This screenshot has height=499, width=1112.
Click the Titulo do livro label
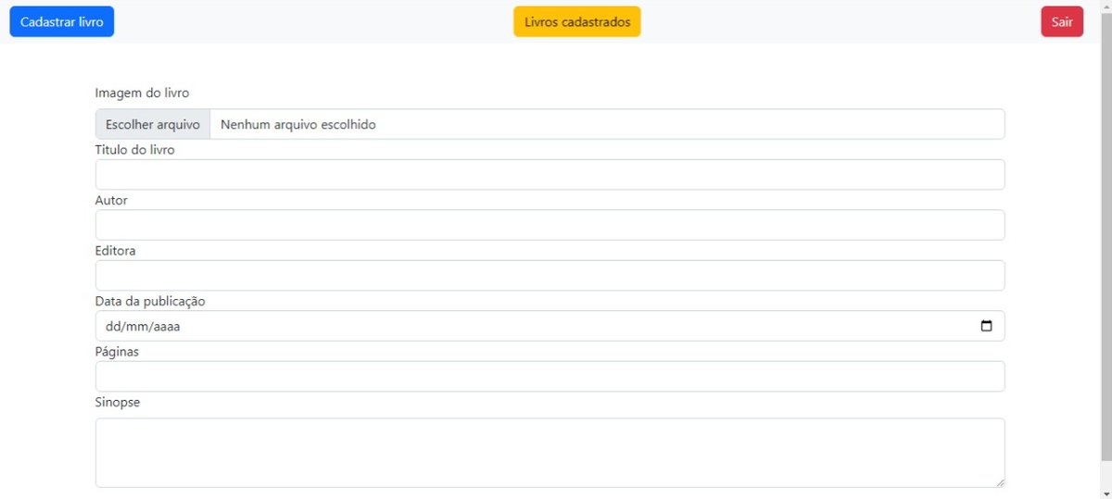[135, 150]
